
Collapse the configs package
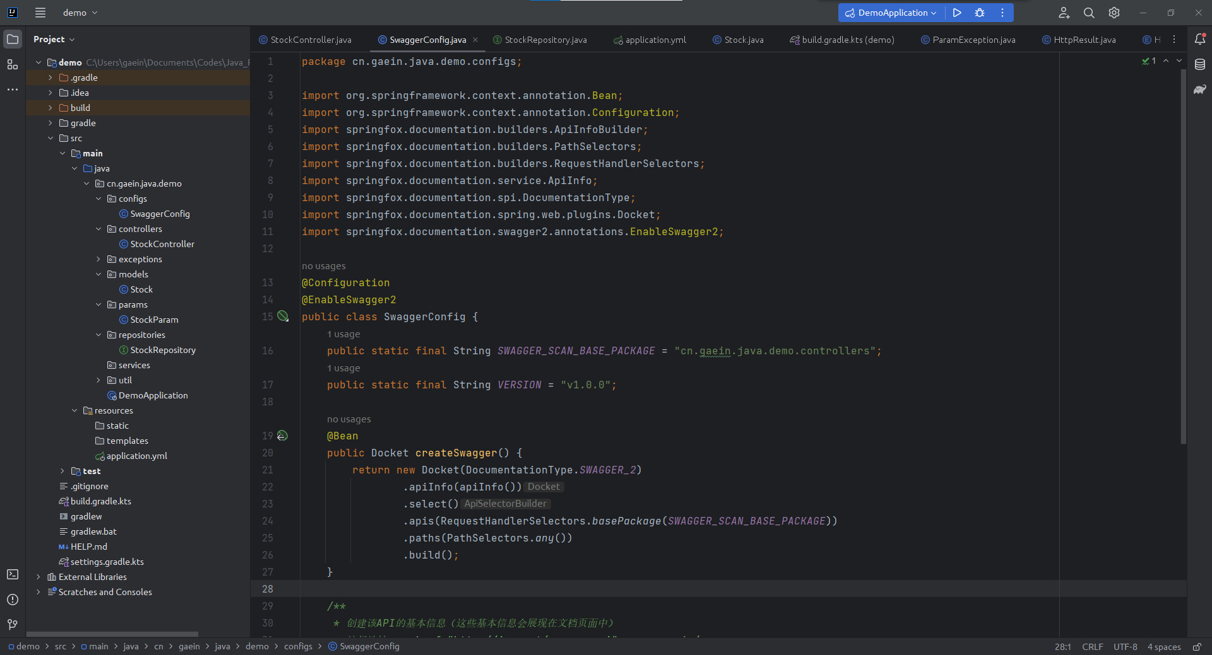click(x=98, y=199)
